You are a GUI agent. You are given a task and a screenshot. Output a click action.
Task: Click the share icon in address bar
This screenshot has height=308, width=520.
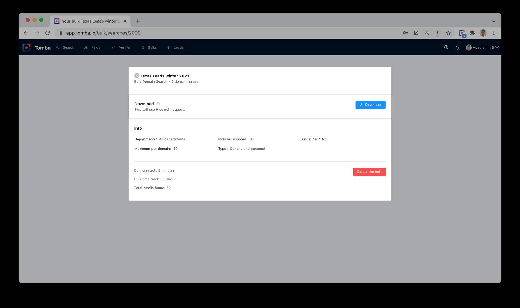click(x=437, y=33)
